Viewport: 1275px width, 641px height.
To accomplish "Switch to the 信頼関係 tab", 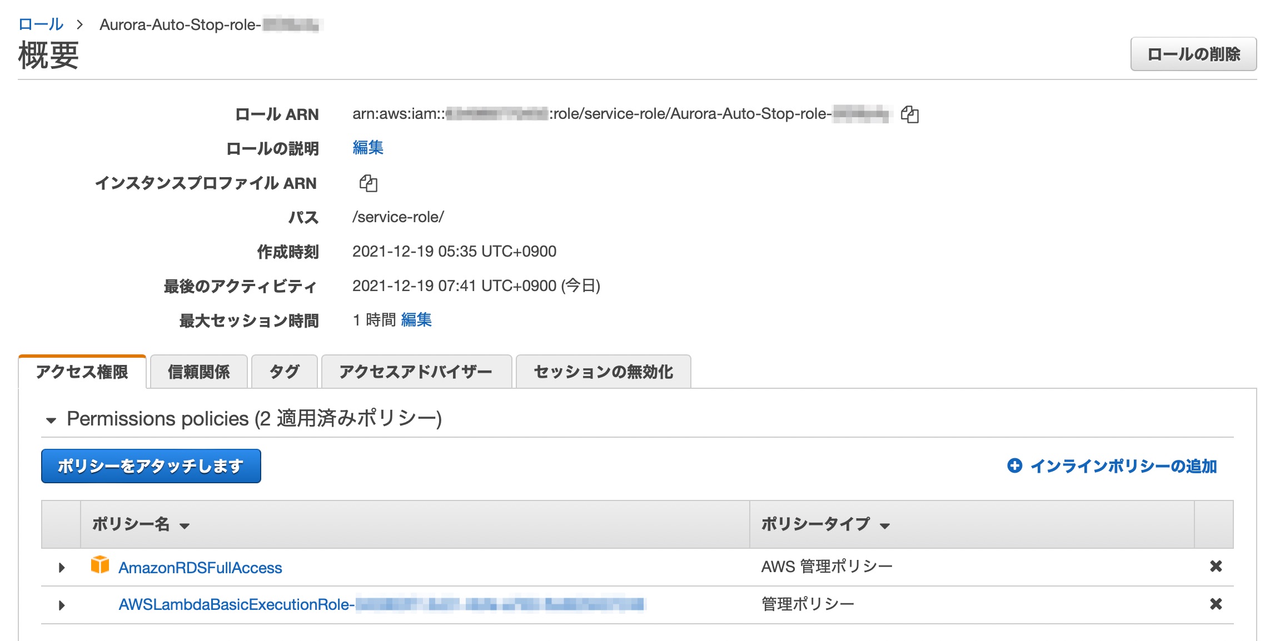I will (x=198, y=372).
